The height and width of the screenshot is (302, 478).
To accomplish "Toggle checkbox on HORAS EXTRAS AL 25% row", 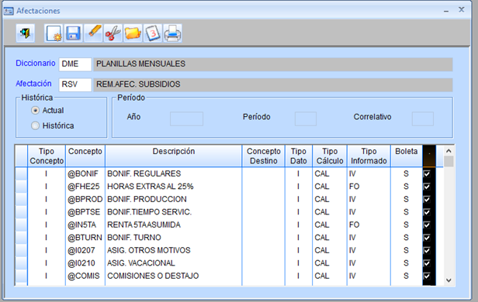I will coord(427,187).
